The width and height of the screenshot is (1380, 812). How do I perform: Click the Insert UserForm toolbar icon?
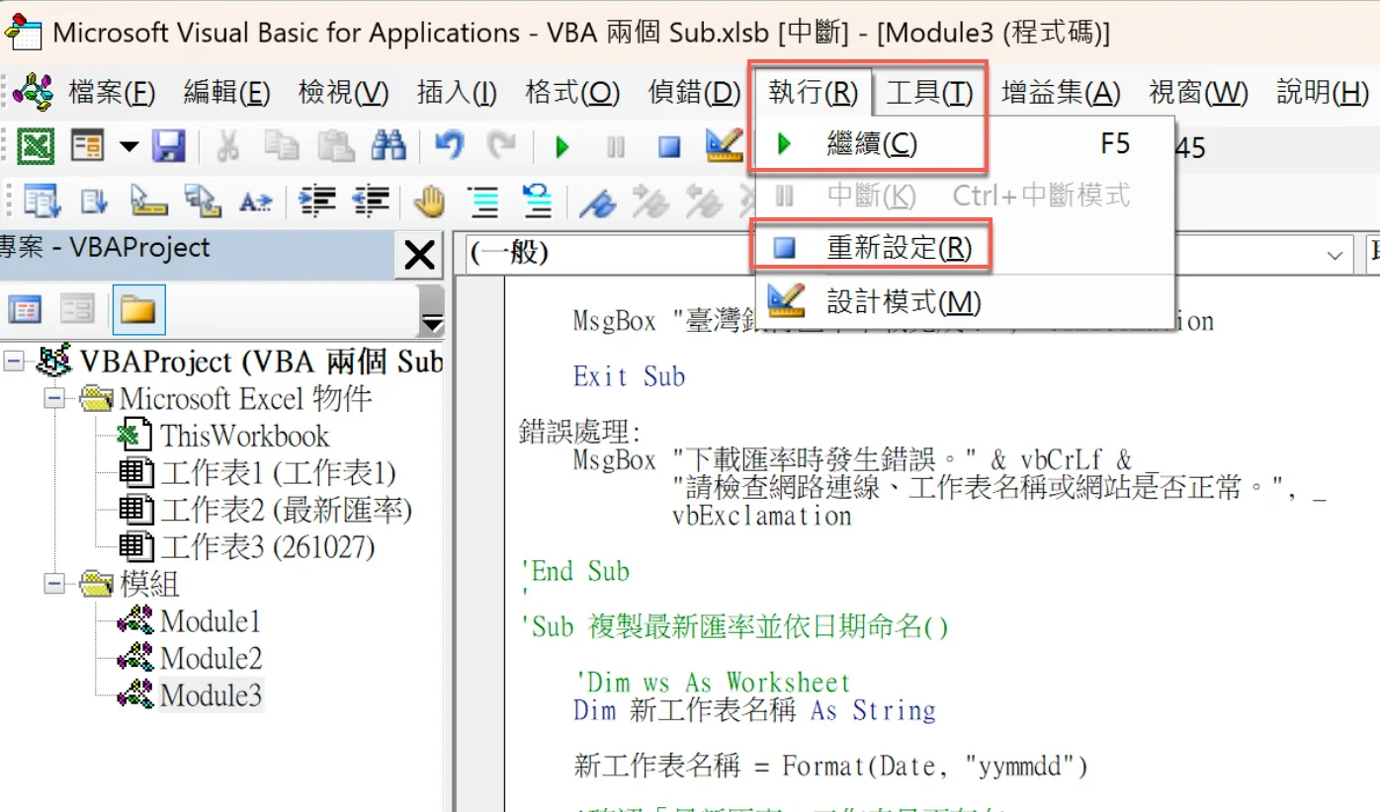pos(88,147)
